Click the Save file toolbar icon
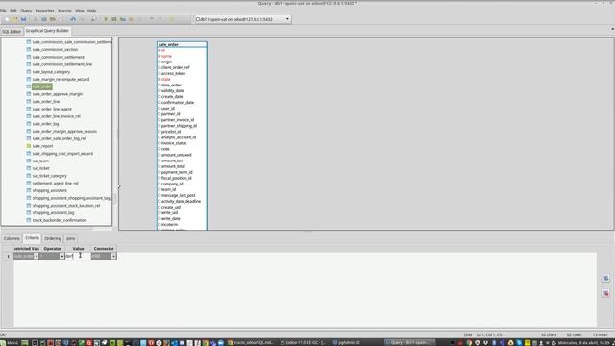The image size is (615, 346). coord(23,19)
